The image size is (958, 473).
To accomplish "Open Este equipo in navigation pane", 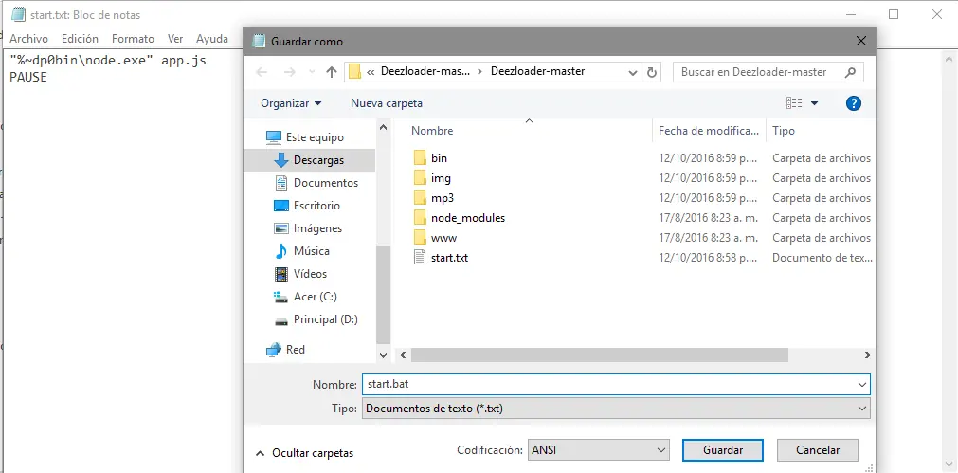I will (305, 137).
